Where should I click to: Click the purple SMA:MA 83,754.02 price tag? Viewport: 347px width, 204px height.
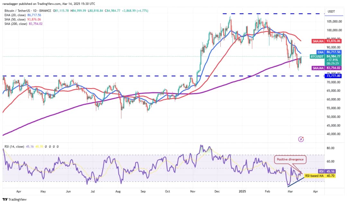click(326, 68)
